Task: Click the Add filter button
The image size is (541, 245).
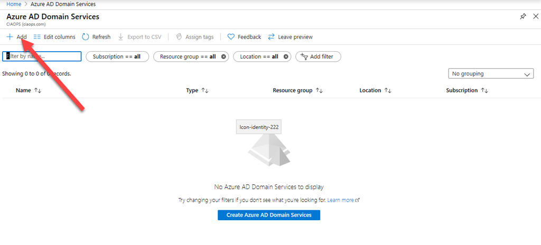Action: pos(318,56)
